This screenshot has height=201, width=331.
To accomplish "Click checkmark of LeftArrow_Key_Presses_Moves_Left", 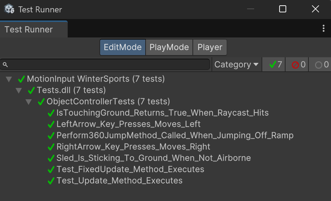I will tap(51, 124).
